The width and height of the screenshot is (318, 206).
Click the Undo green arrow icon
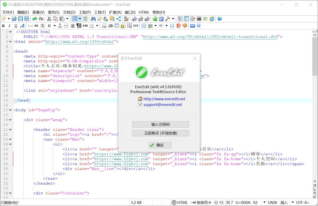tap(35, 19)
